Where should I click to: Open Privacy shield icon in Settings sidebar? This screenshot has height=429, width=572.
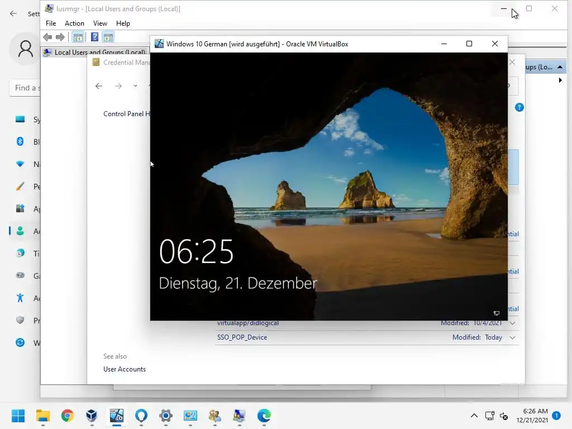coord(20,320)
